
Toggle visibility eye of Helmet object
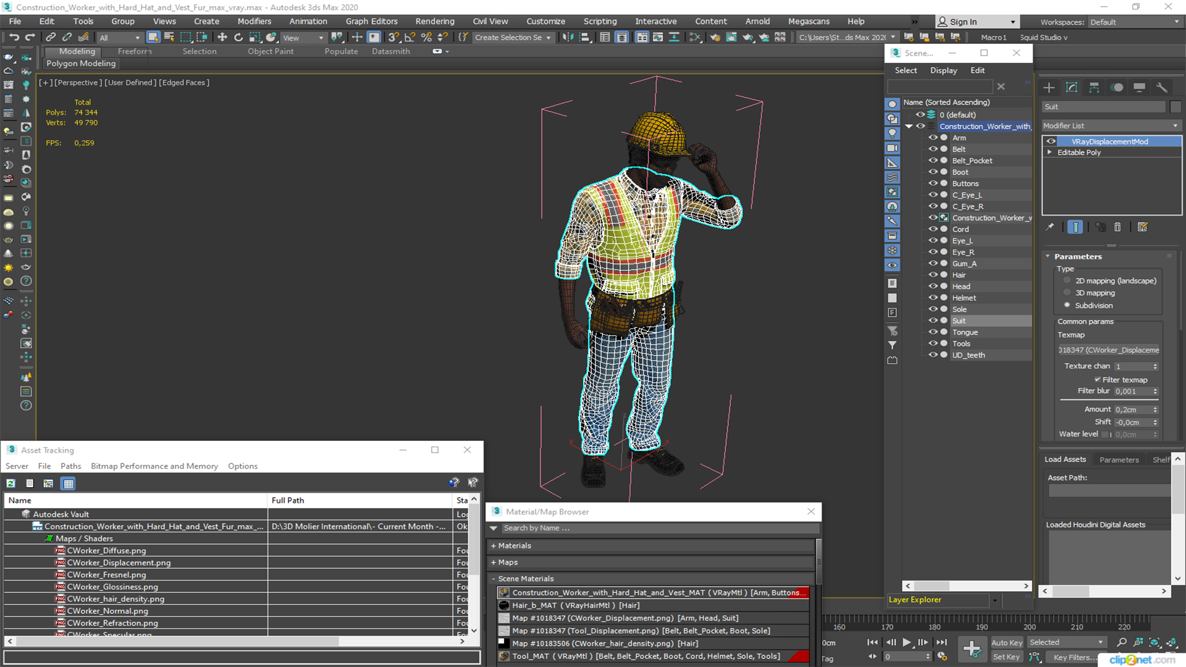tap(933, 298)
